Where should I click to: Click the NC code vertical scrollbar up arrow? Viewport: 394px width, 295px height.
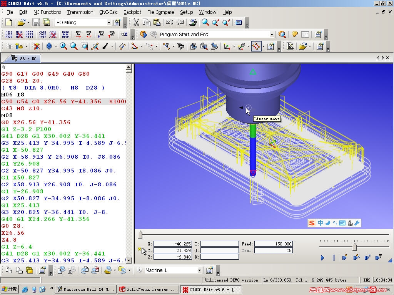[x=129, y=67]
